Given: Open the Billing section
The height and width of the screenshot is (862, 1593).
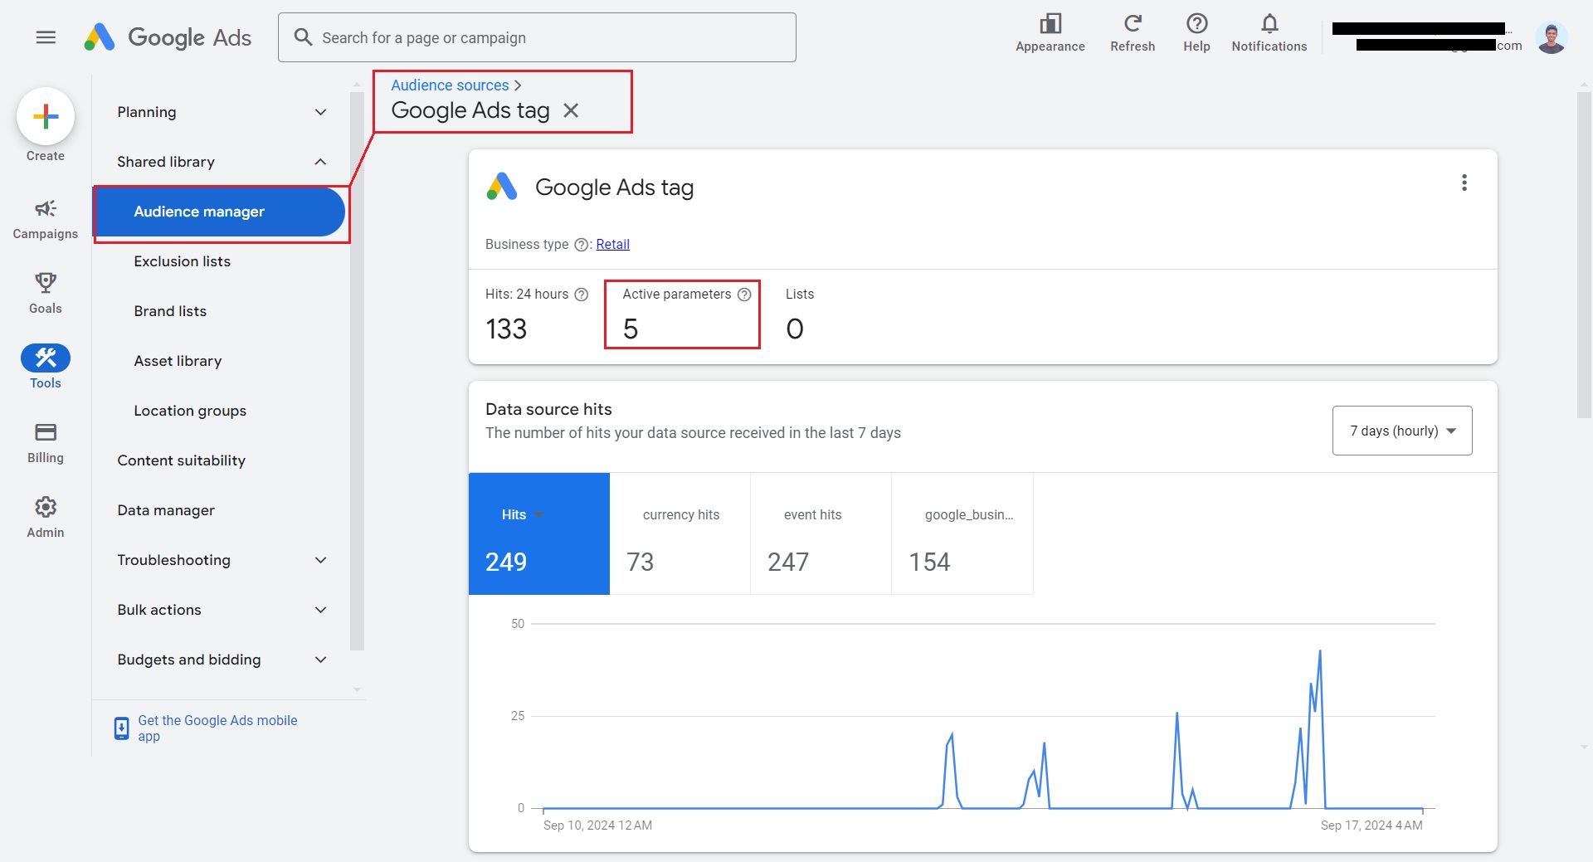Looking at the screenshot, I should (46, 443).
